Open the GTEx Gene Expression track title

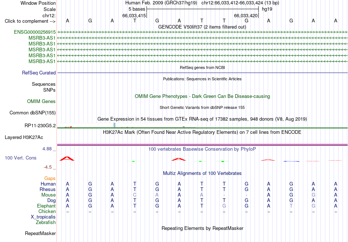(x=202, y=119)
